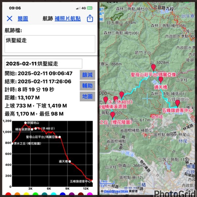Tap the light-blue crosshair at map center

147,98
